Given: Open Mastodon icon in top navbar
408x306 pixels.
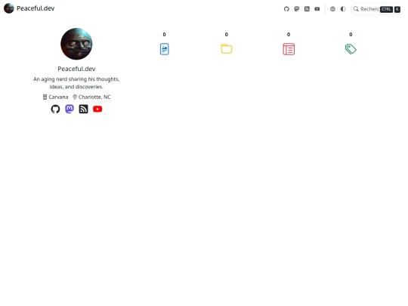Looking at the screenshot, I should [x=297, y=9].
